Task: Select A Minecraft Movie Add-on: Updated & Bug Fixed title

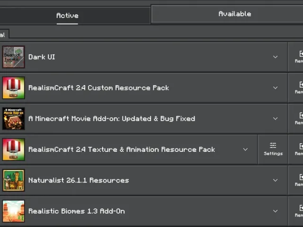Action: pos(112,119)
